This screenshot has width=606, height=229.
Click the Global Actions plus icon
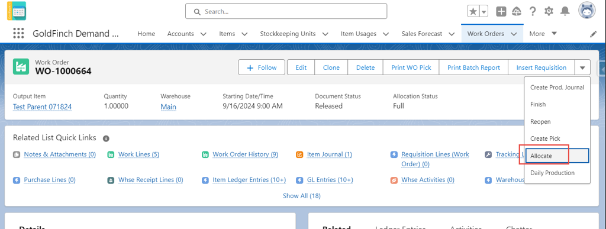click(501, 11)
